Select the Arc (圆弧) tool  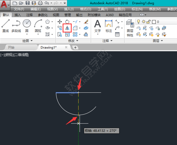click(38, 26)
